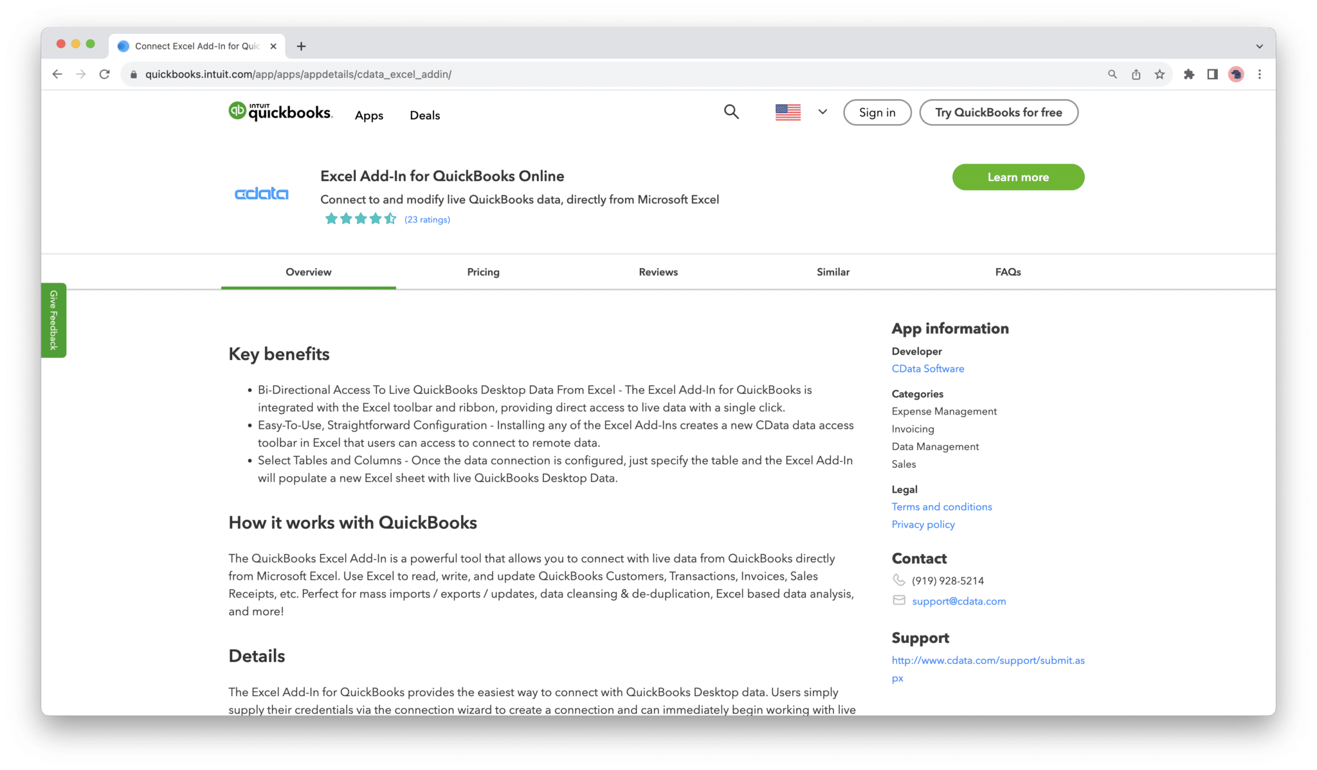
Task: Click the Sign in button
Action: click(x=877, y=112)
